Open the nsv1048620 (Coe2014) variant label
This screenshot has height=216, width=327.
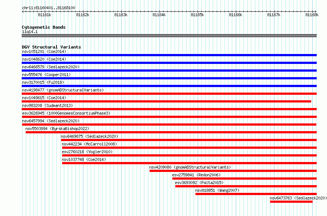(x=44, y=59)
